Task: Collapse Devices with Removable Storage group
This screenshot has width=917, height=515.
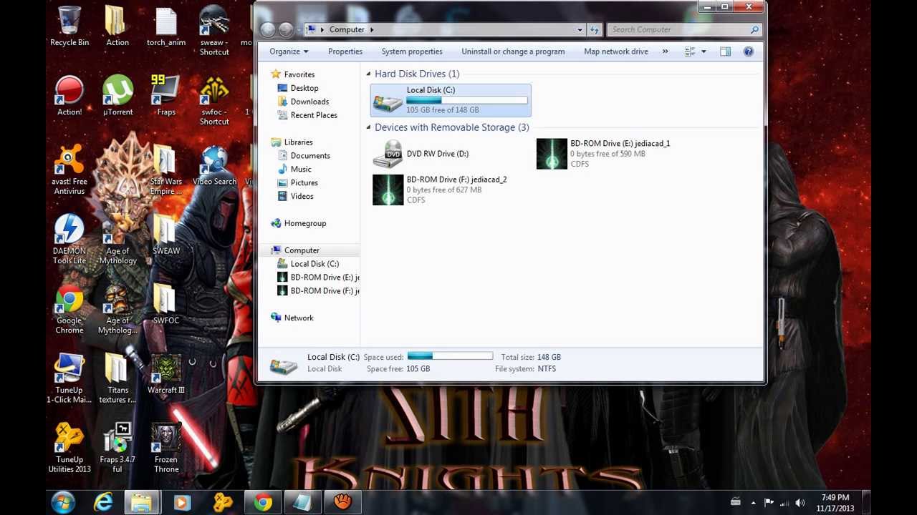Action: 368,127
